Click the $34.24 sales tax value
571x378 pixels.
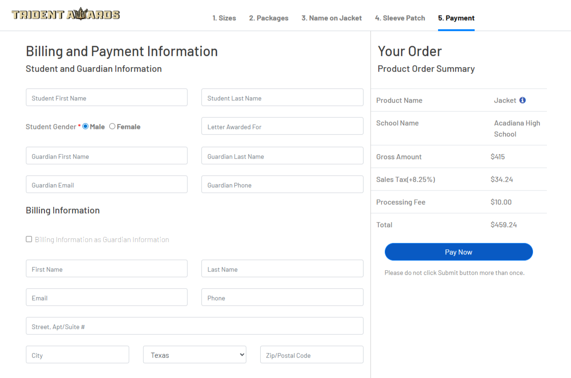[502, 180]
